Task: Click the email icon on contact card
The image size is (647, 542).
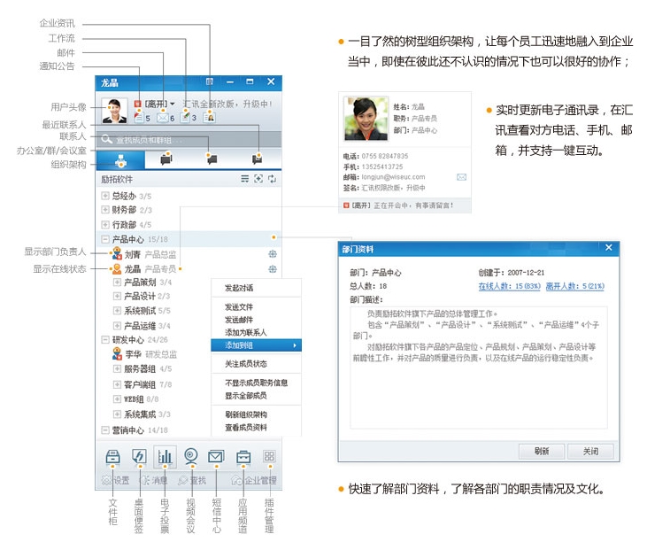Action: (x=461, y=177)
